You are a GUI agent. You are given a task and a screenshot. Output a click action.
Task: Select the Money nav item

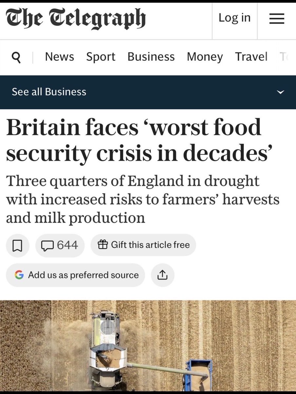click(205, 57)
